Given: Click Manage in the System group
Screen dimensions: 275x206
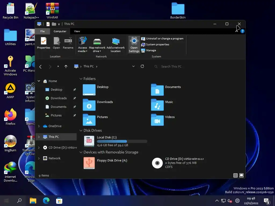Looking at the screenshot, I should (x=149, y=50).
